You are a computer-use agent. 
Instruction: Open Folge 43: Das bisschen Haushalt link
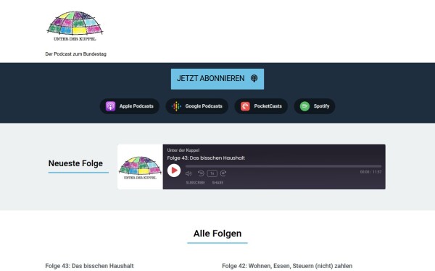pyautogui.click(x=89, y=266)
